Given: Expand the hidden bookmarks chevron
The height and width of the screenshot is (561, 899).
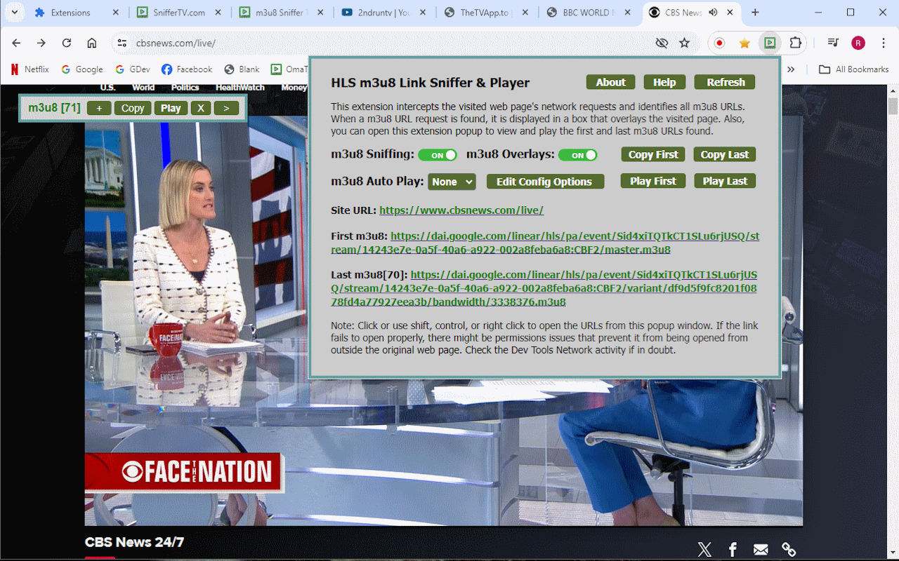Looking at the screenshot, I should pos(791,69).
